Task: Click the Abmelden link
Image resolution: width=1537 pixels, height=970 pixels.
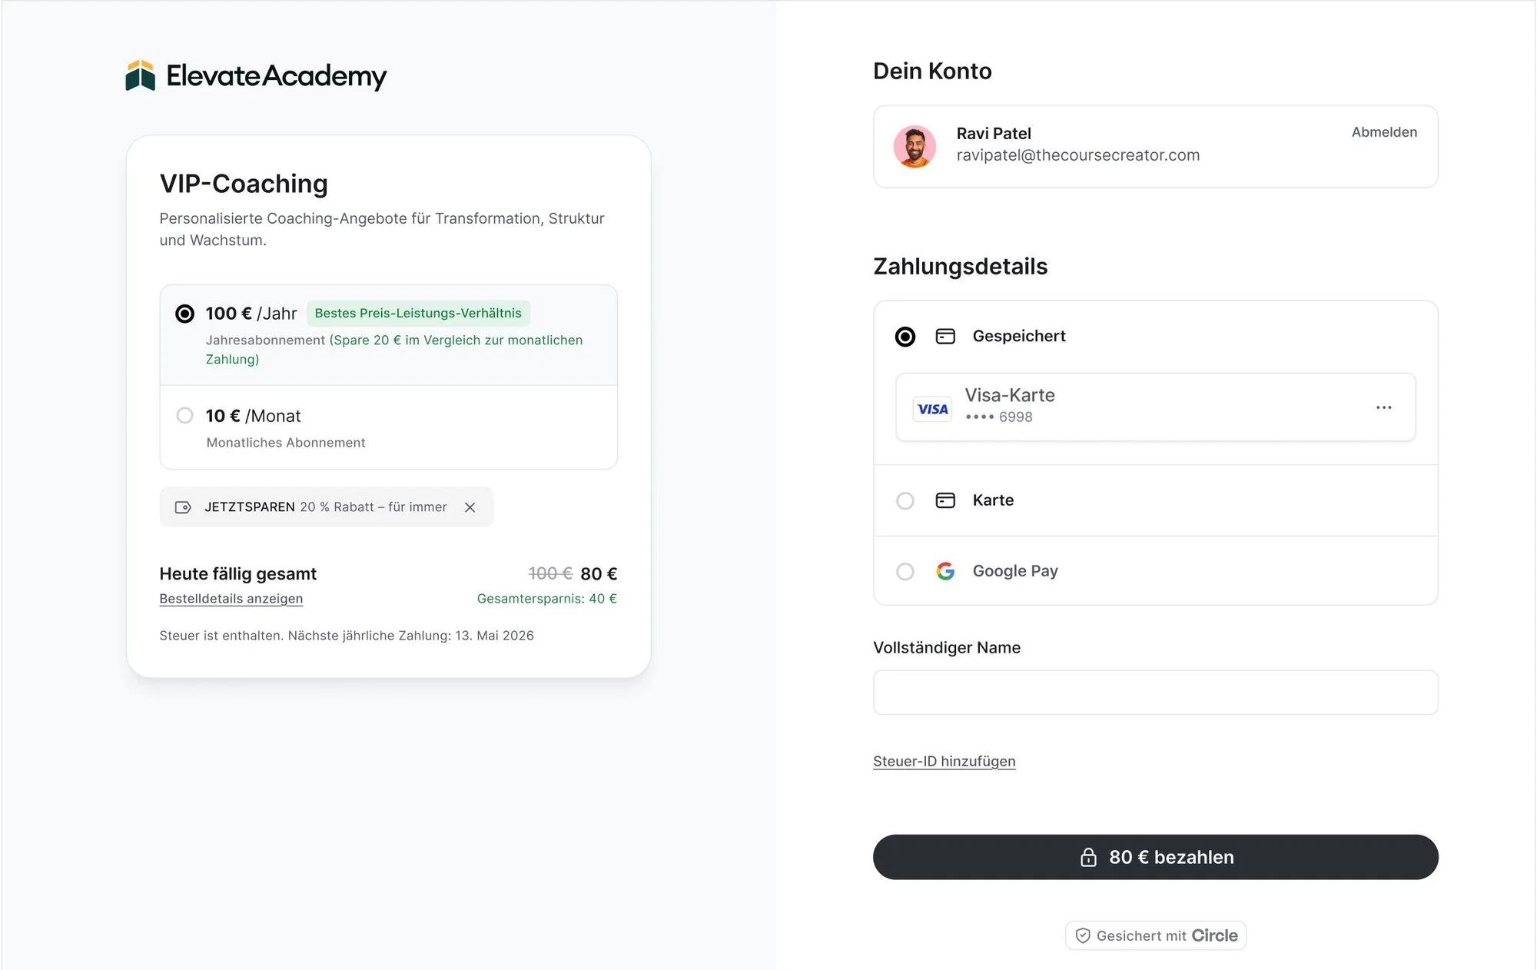Action: click(1384, 132)
